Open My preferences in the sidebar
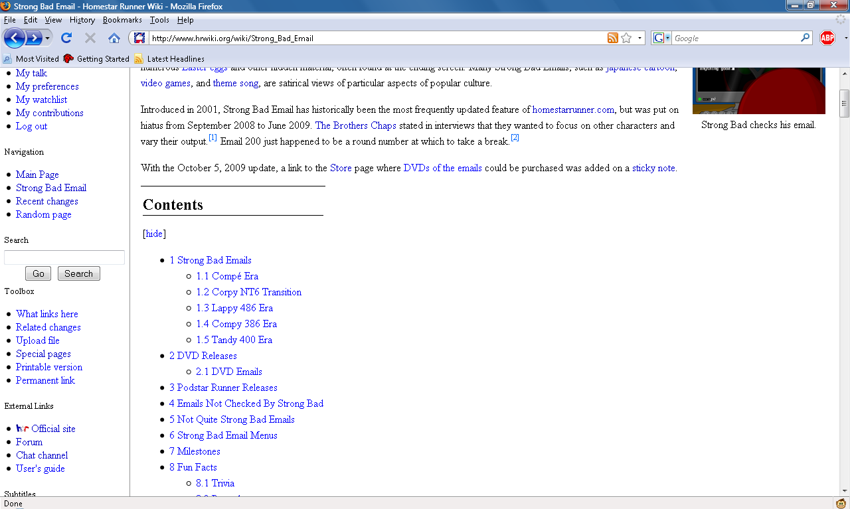This screenshot has width=850, height=509. pyautogui.click(x=47, y=86)
